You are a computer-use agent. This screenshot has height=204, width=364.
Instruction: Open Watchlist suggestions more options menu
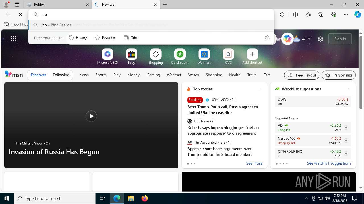tap(347, 89)
